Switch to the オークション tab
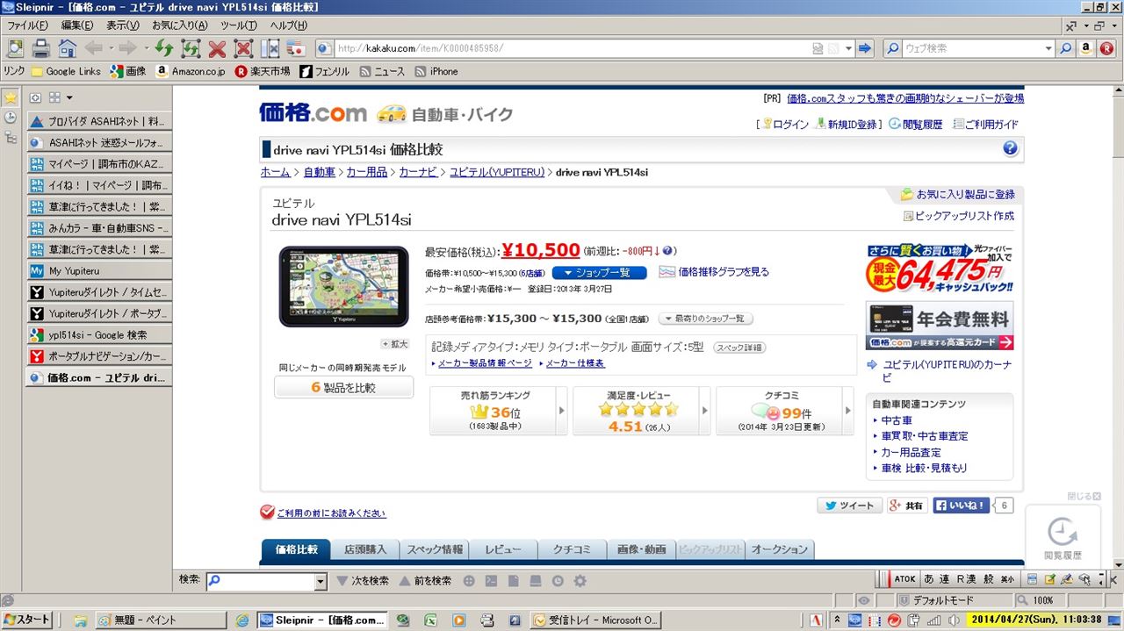This screenshot has width=1124, height=631. 780,549
